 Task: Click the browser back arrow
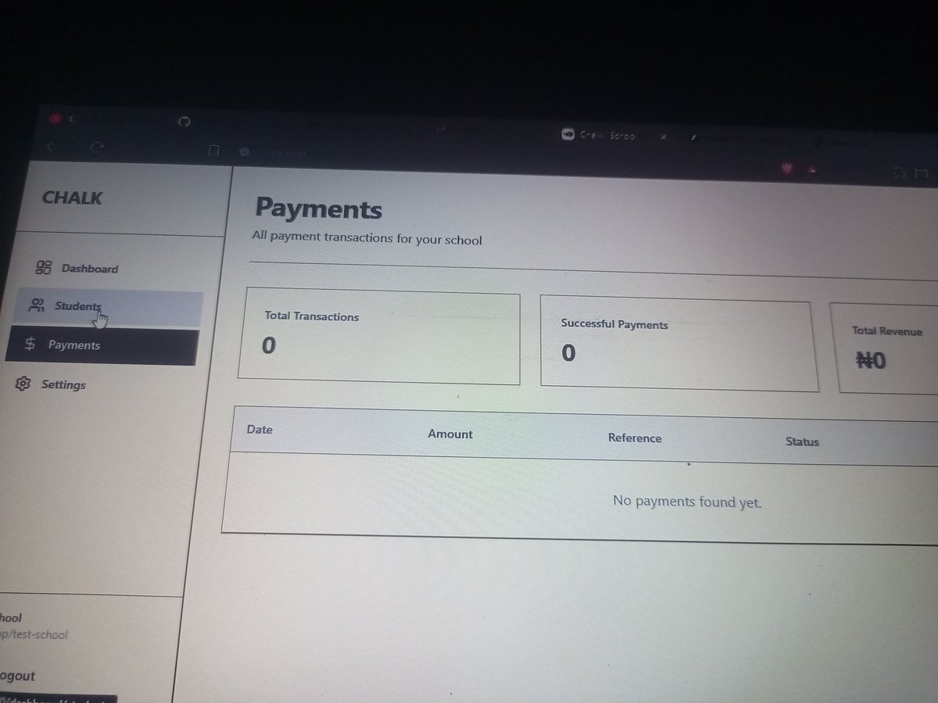coord(51,146)
